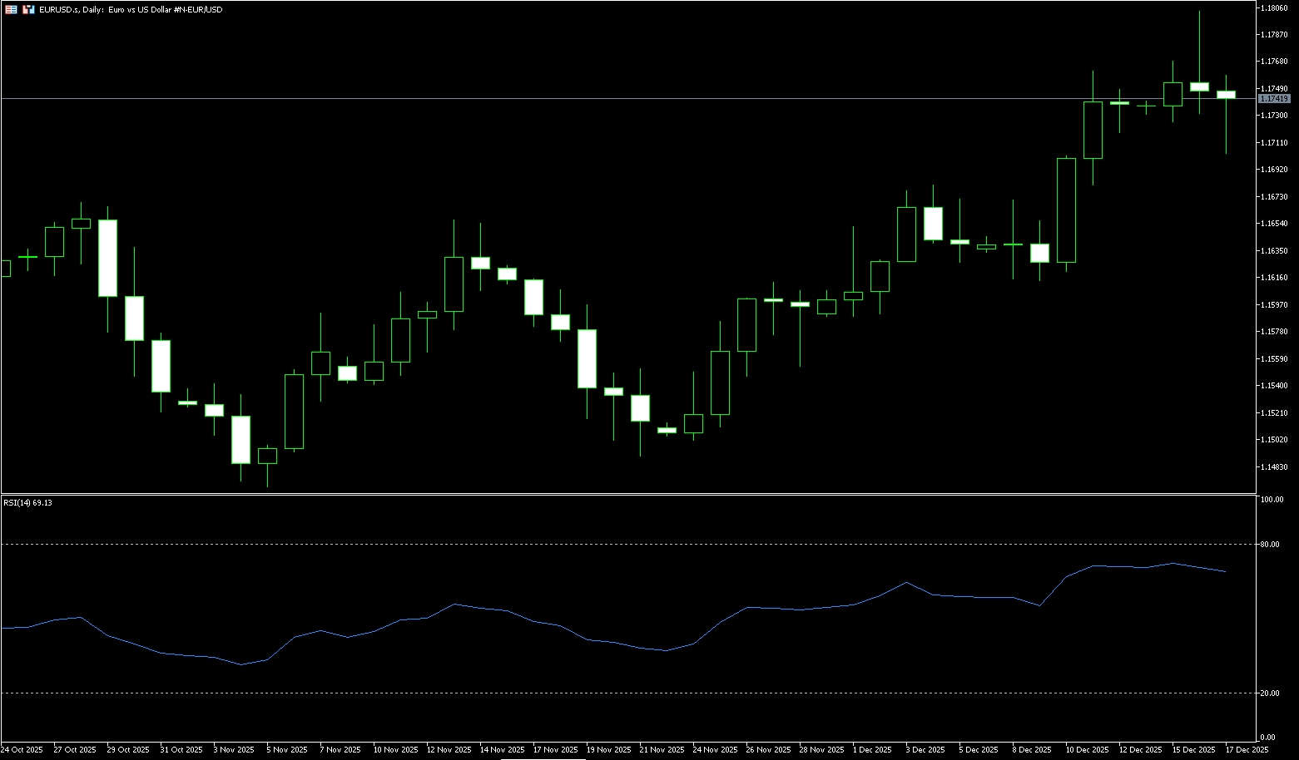
Task: Click the lowest candle on 5 Nov
Action: [x=267, y=456]
